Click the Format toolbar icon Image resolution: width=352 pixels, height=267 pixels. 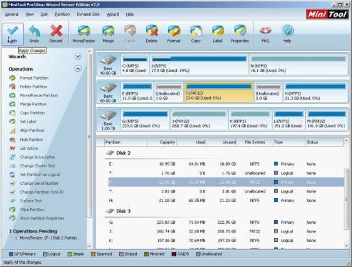(174, 34)
